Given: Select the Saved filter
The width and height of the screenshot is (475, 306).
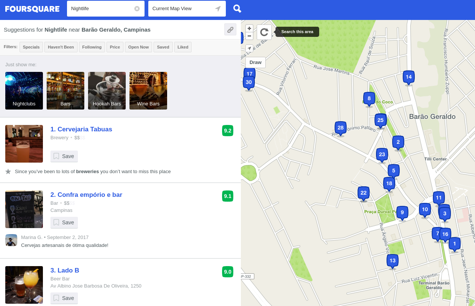Looking at the screenshot, I should (163, 47).
